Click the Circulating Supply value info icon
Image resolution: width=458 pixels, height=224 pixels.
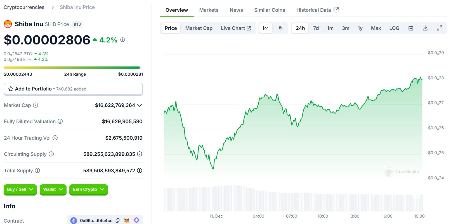click(140, 154)
